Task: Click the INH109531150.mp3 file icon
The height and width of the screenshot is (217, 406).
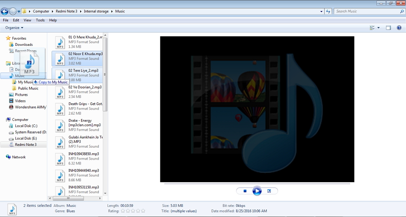Action: [60, 191]
